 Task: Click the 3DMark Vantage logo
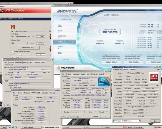[x=67, y=11]
